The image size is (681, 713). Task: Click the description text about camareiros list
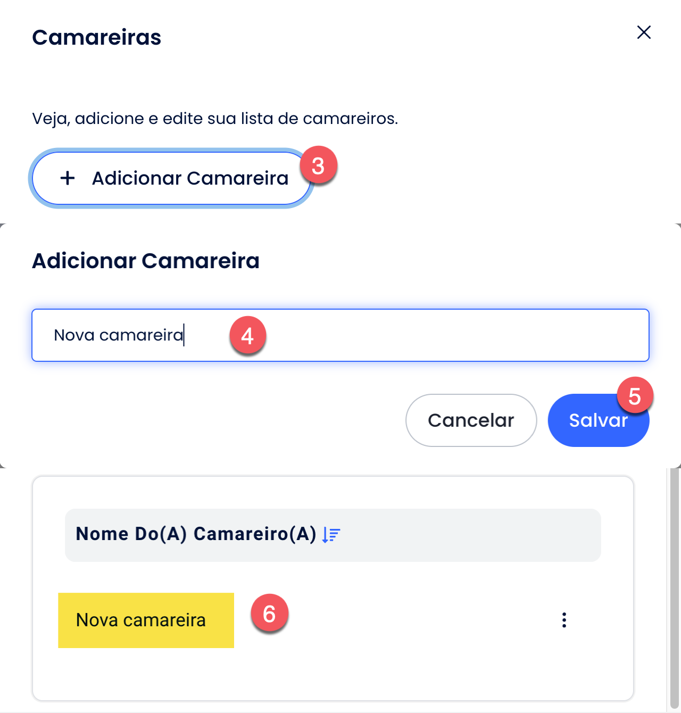click(x=215, y=118)
